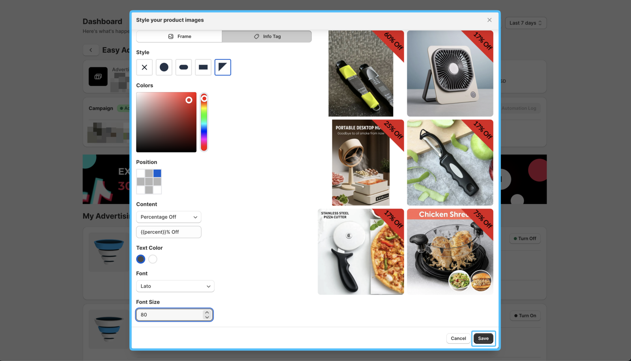Switch to the Frame tab
The image size is (631, 361).
pos(179,37)
